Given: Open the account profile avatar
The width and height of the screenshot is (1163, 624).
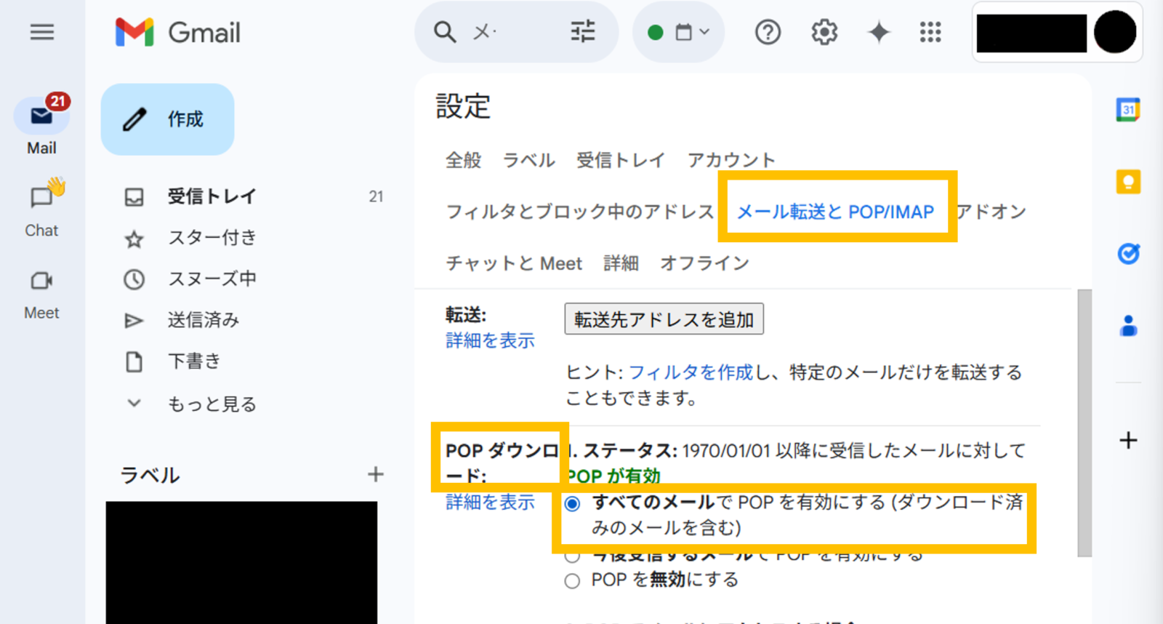Looking at the screenshot, I should point(1114,32).
